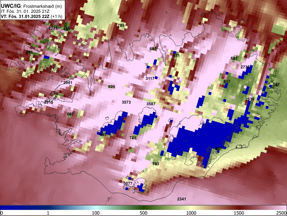Click the map value 809
This screenshot has height=216, width=287.
(x=111, y=87)
